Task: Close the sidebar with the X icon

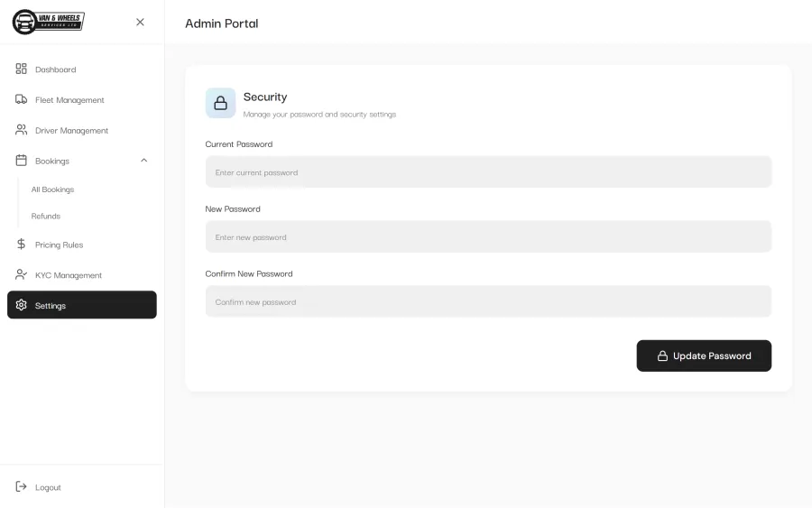Action: click(x=140, y=22)
